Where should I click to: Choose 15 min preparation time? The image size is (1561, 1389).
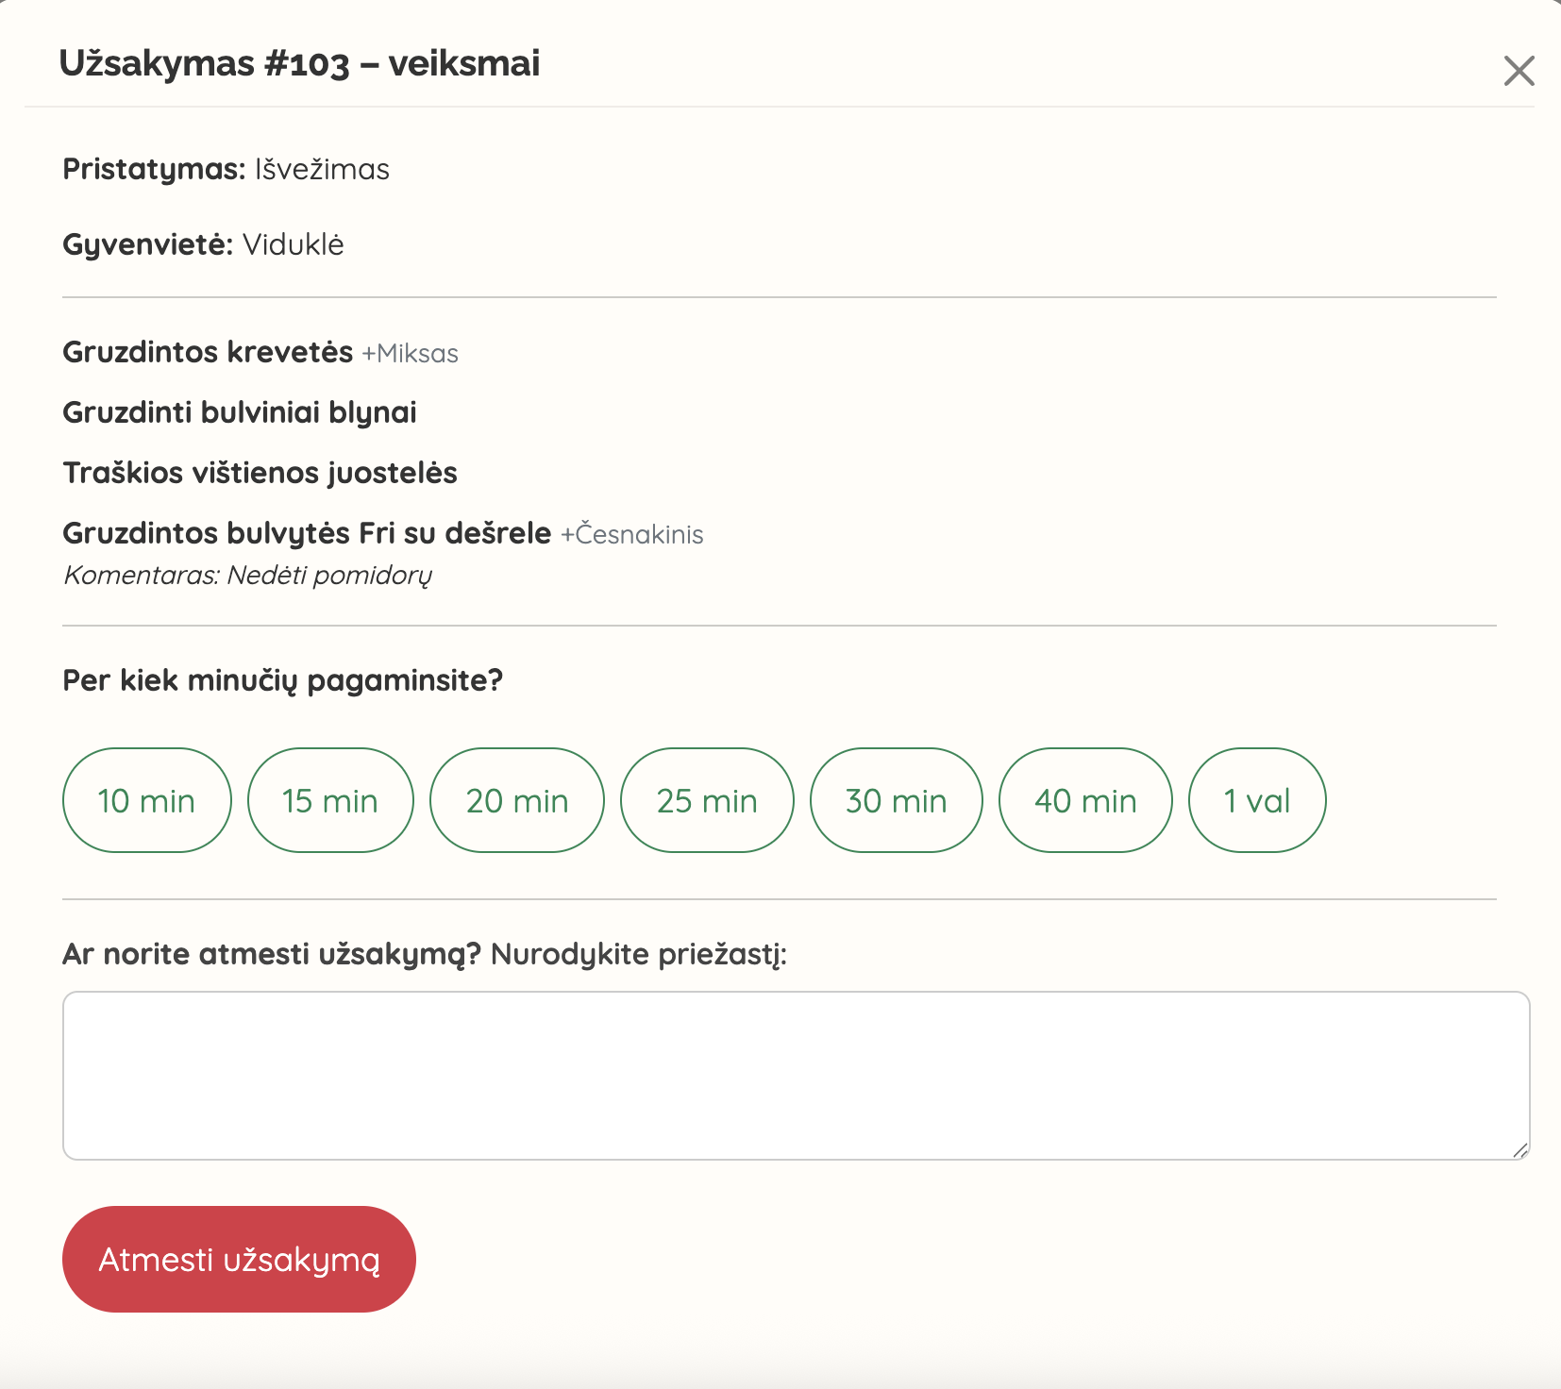click(x=330, y=800)
